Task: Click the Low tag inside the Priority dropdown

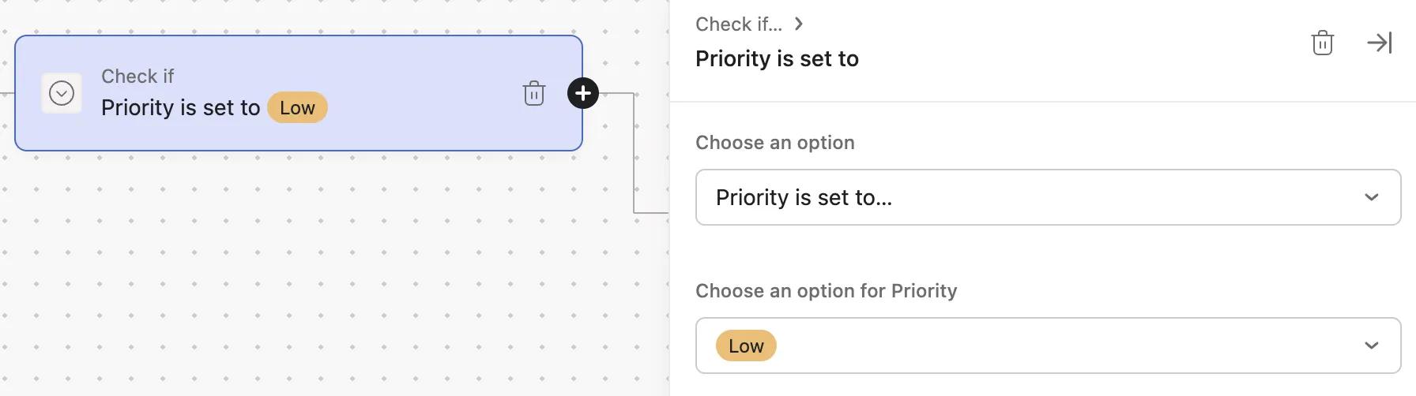Action: coord(746,346)
